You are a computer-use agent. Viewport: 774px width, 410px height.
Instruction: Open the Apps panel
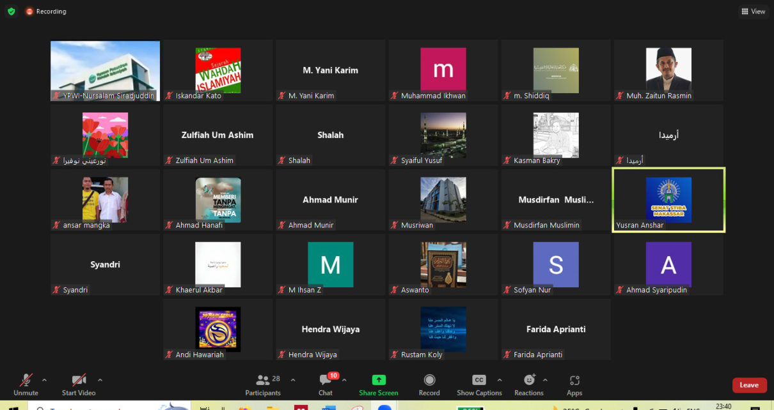(x=574, y=385)
